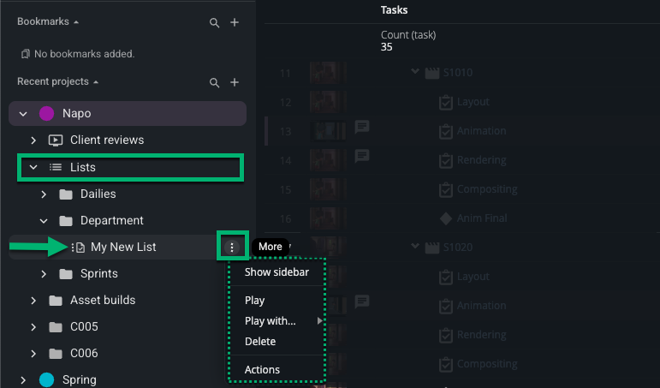Viewport: 660px width, 388px height.
Task: Search bookmarks with the magnifier icon
Action: click(214, 23)
